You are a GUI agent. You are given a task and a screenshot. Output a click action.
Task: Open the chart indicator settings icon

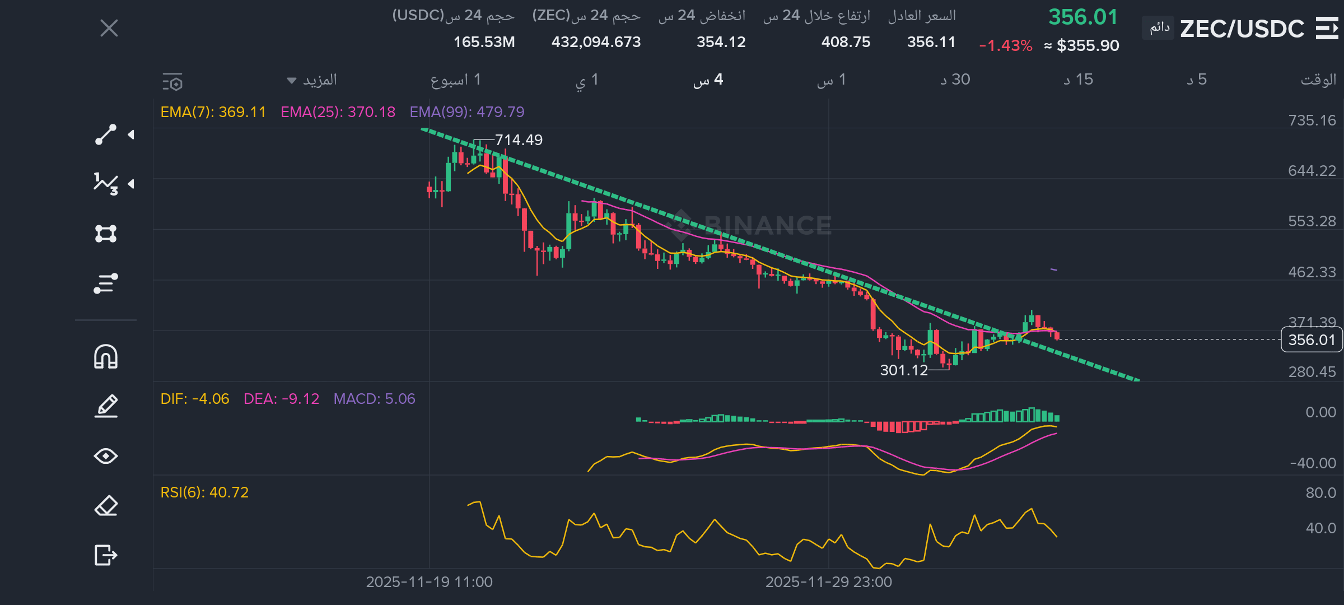[x=172, y=82]
